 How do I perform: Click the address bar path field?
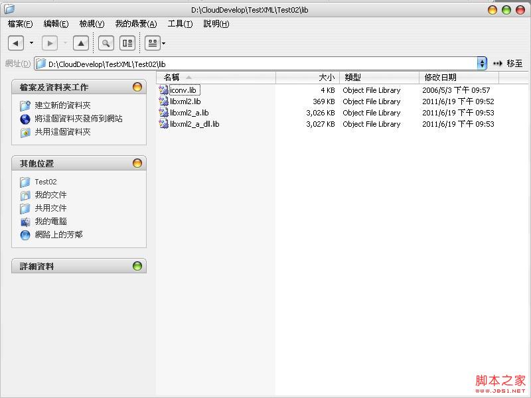pos(259,64)
